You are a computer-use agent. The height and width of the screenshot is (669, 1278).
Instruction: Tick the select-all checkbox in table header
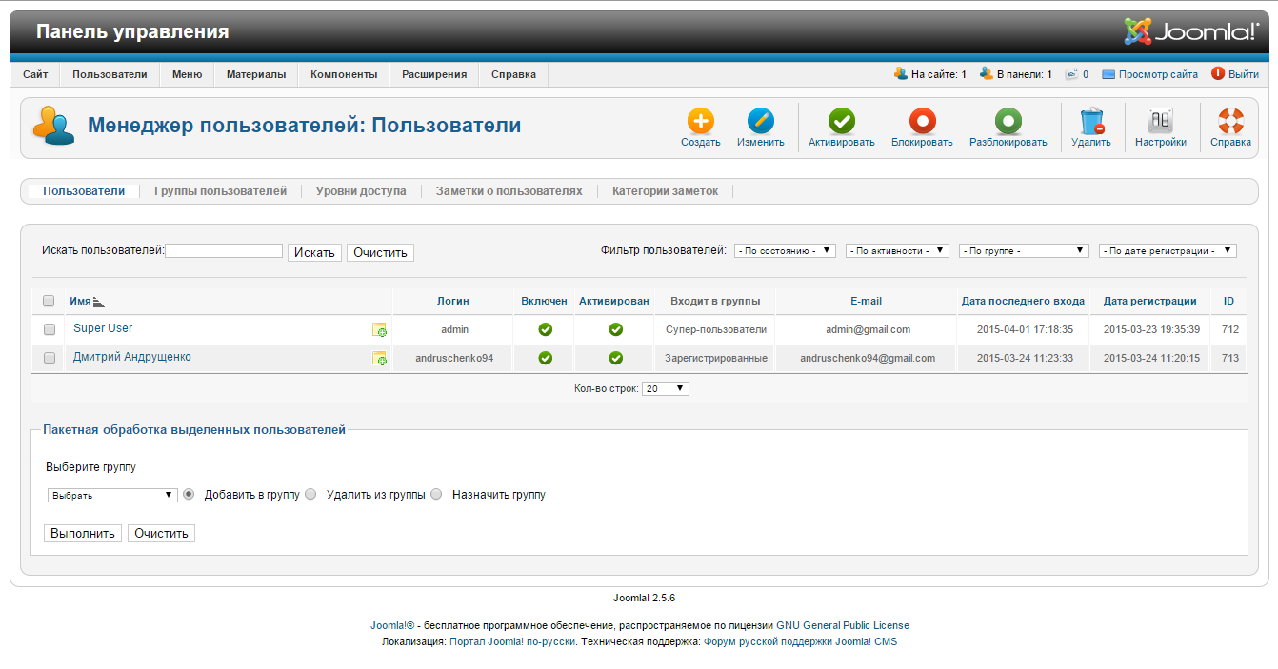(50, 301)
